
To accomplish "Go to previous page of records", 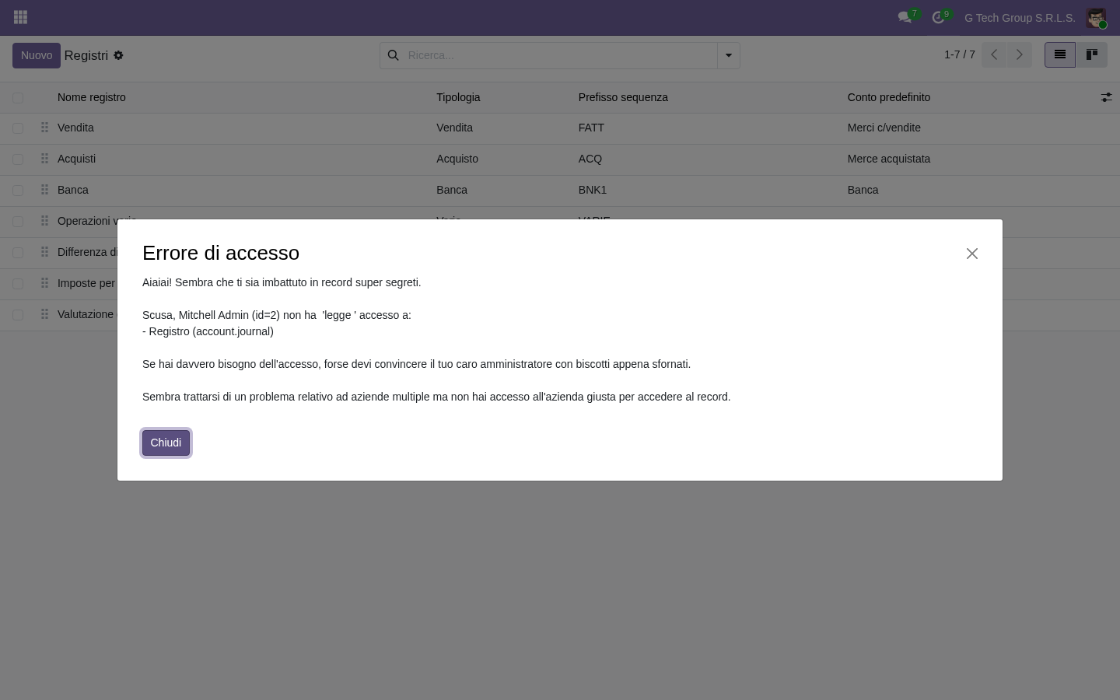I will 994,54.
